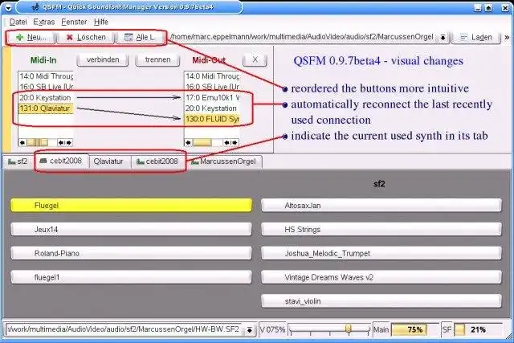
Task: Select the Jeux14 soundfont button
Action: (131, 229)
